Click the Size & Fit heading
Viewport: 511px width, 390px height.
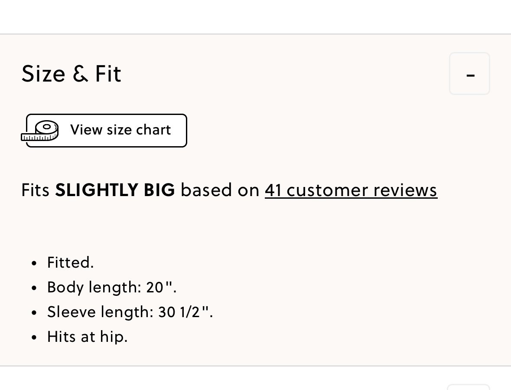pos(72,74)
